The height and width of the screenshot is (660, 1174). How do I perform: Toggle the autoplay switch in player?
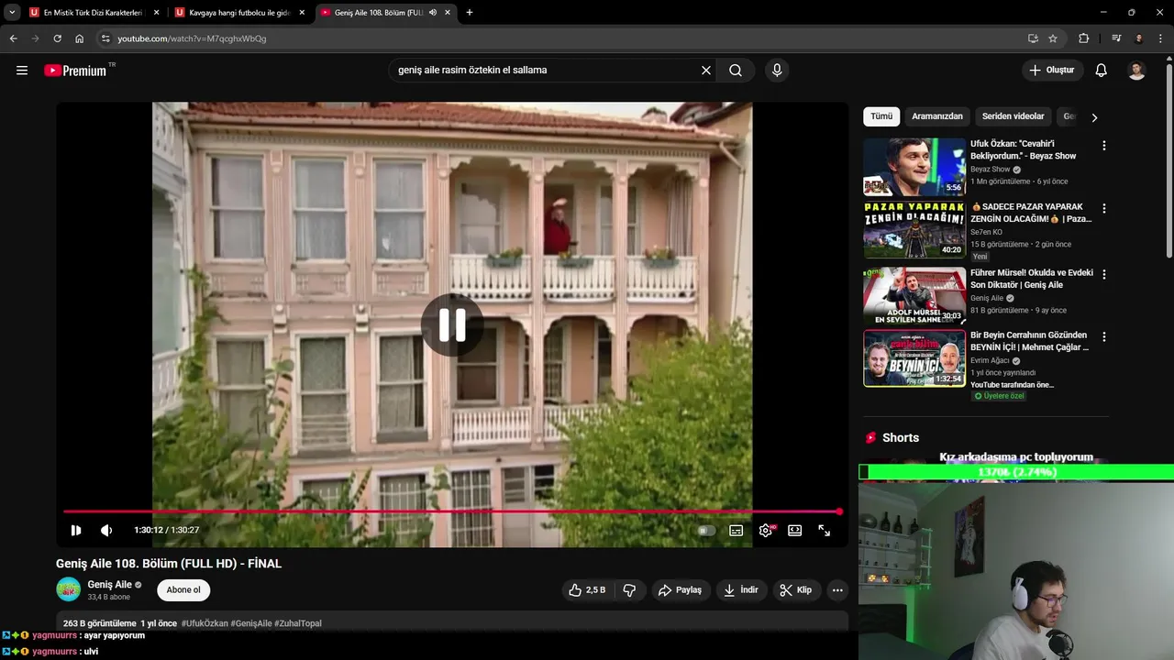[705, 530]
